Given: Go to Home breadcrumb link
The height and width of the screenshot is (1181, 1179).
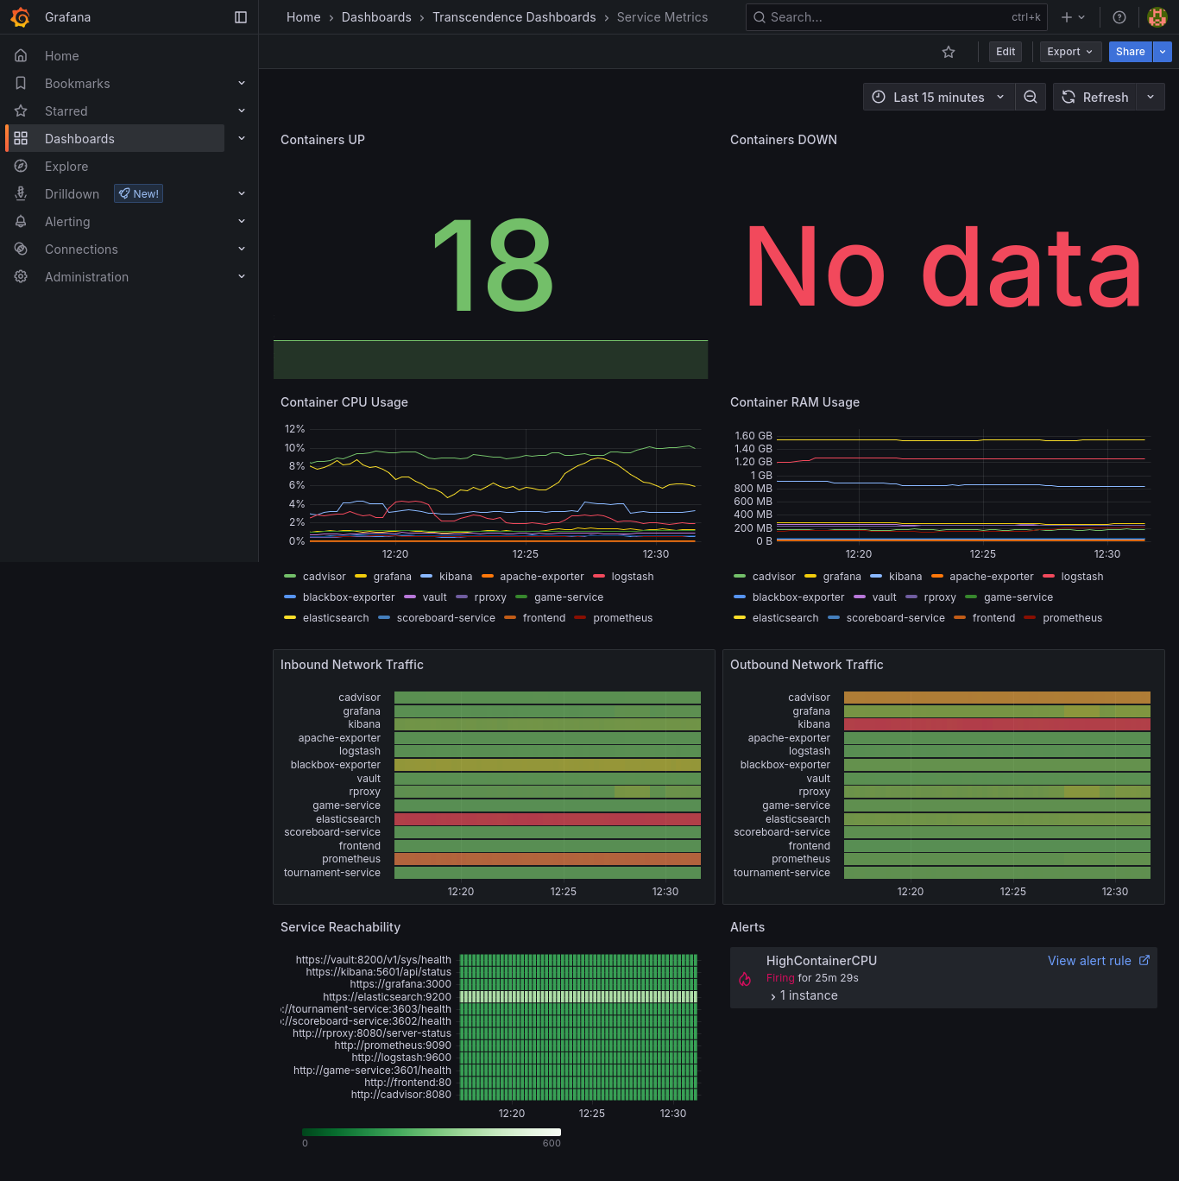Looking at the screenshot, I should [304, 17].
